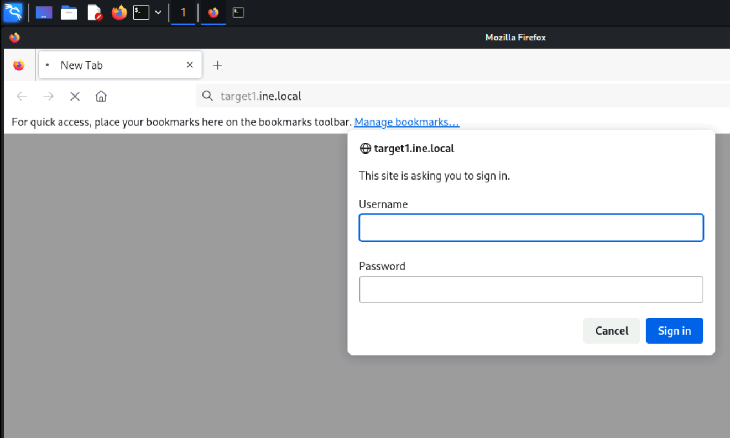Image resolution: width=730 pixels, height=438 pixels.
Task: Open the Kali Linux applications menu
Action: pos(12,12)
